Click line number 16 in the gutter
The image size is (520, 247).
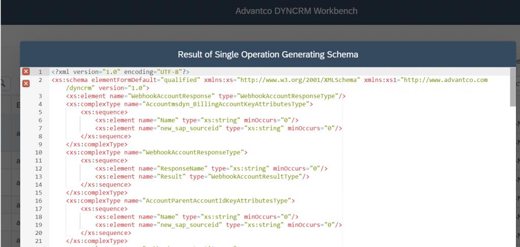click(39, 201)
